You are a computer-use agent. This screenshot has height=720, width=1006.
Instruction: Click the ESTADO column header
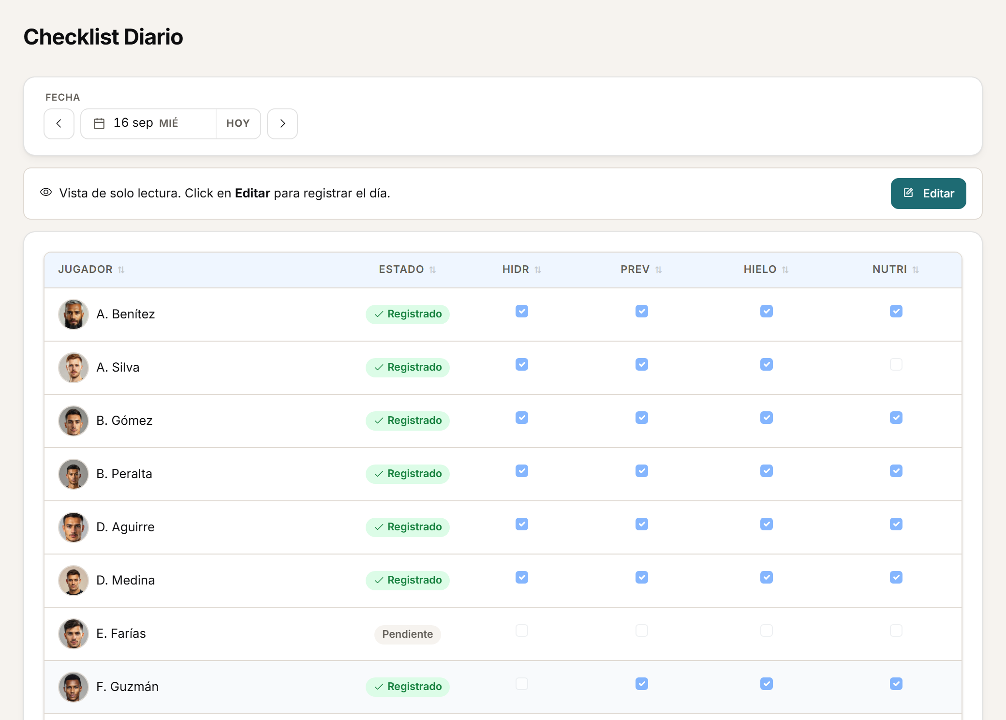click(401, 270)
